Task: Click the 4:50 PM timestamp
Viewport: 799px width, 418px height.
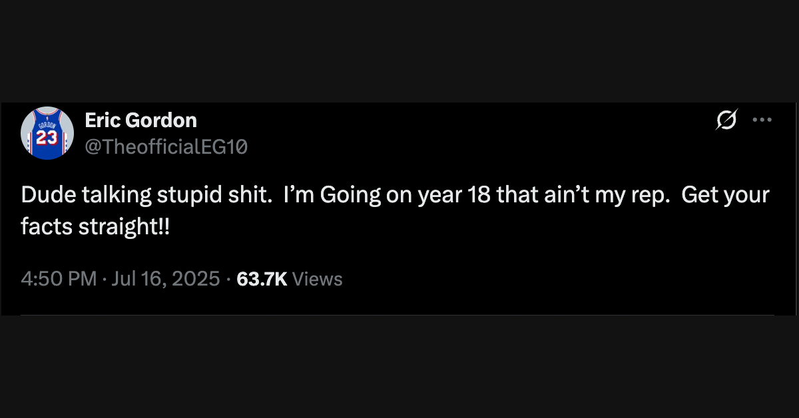Action: (59, 279)
